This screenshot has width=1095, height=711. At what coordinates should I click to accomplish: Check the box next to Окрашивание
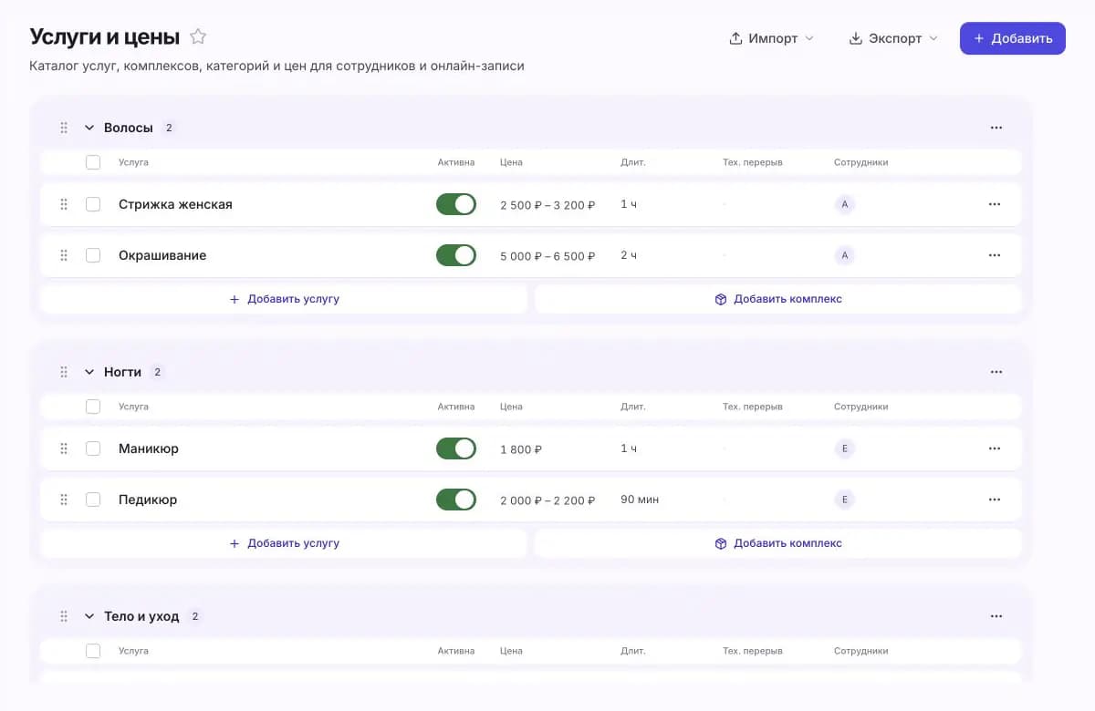93,255
